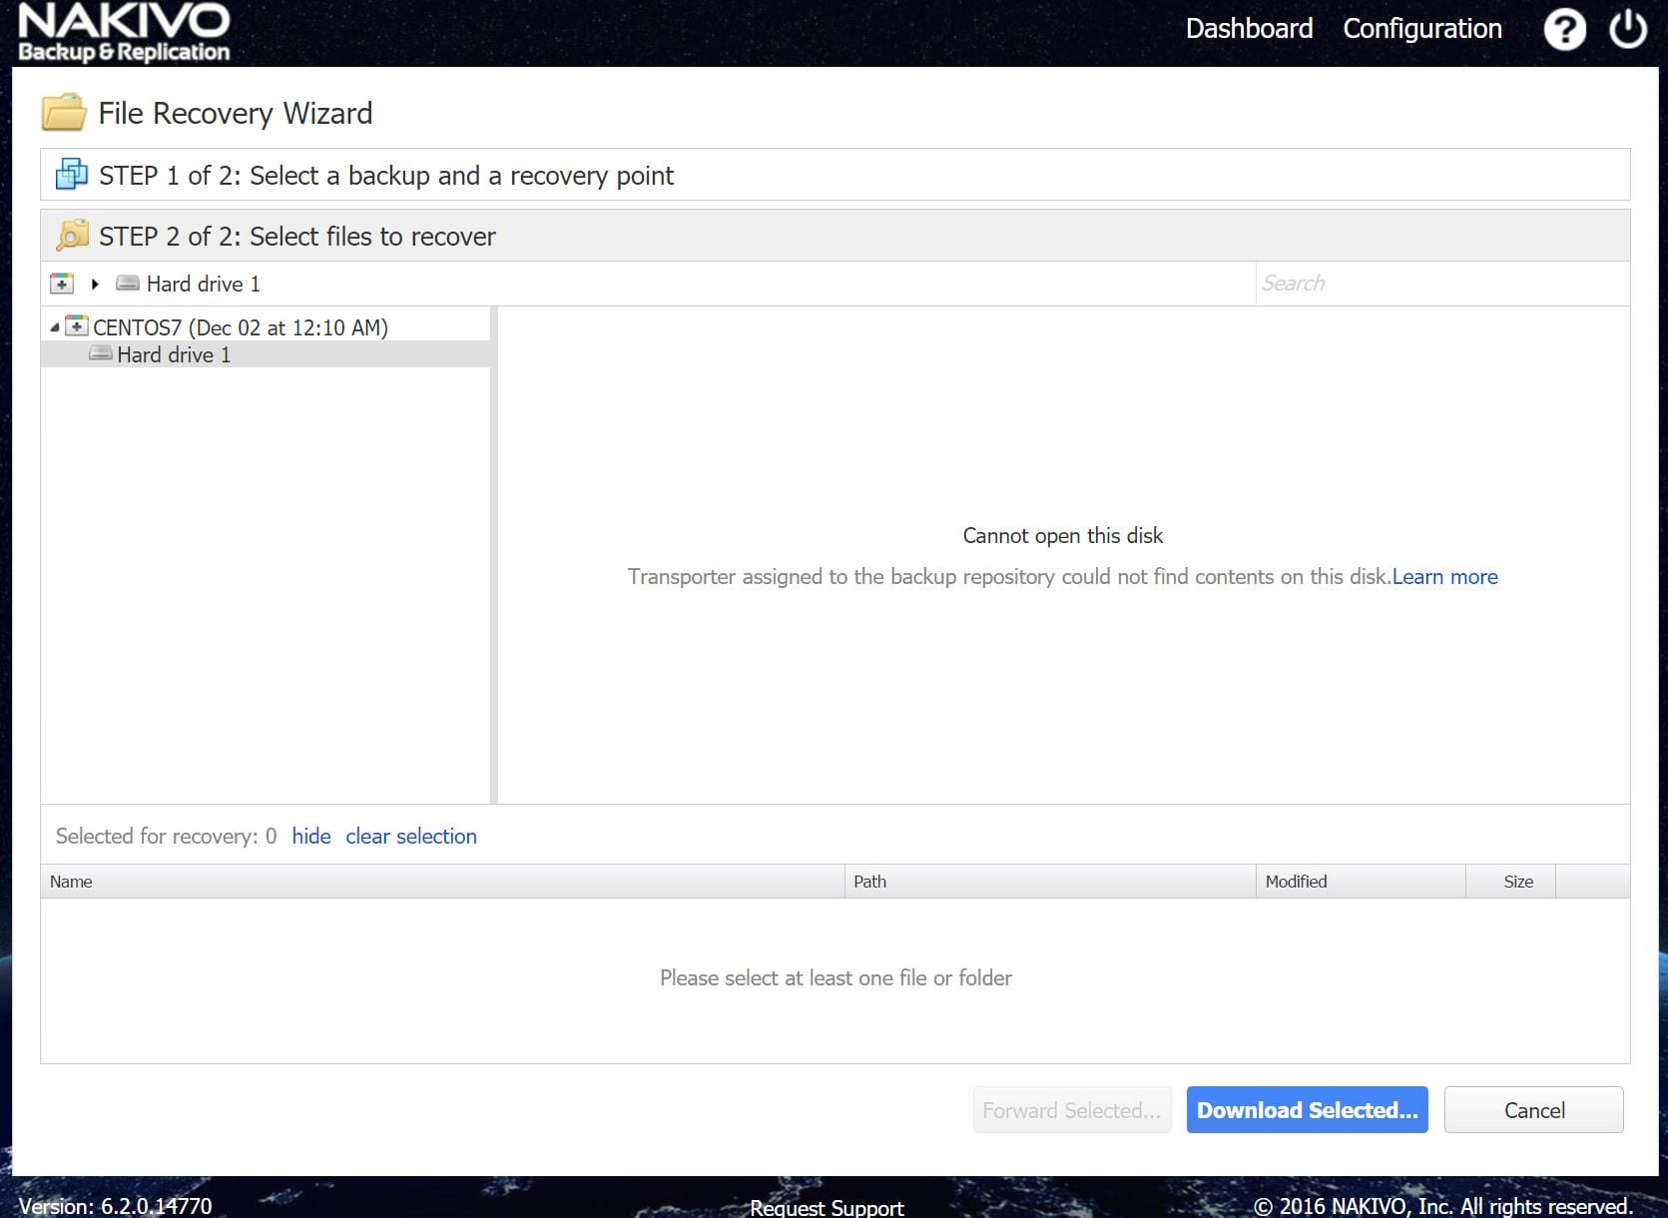Click the Help question mark icon
This screenshot has width=1668, height=1218.
pyautogui.click(x=1564, y=30)
